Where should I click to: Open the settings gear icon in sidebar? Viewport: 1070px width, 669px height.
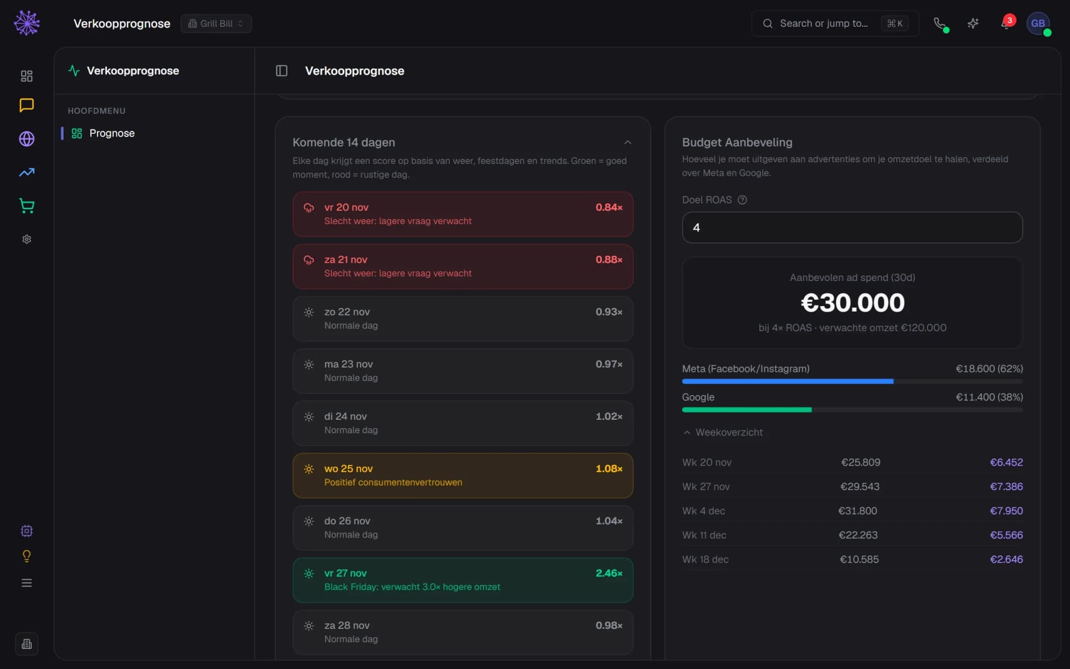click(27, 239)
